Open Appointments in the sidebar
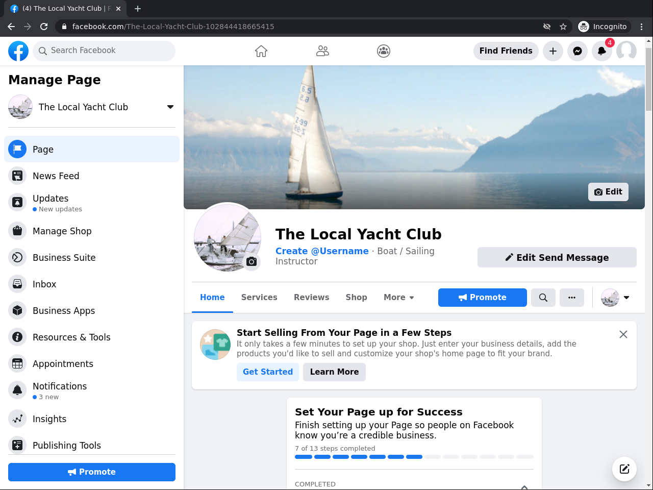 pos(92,363)
